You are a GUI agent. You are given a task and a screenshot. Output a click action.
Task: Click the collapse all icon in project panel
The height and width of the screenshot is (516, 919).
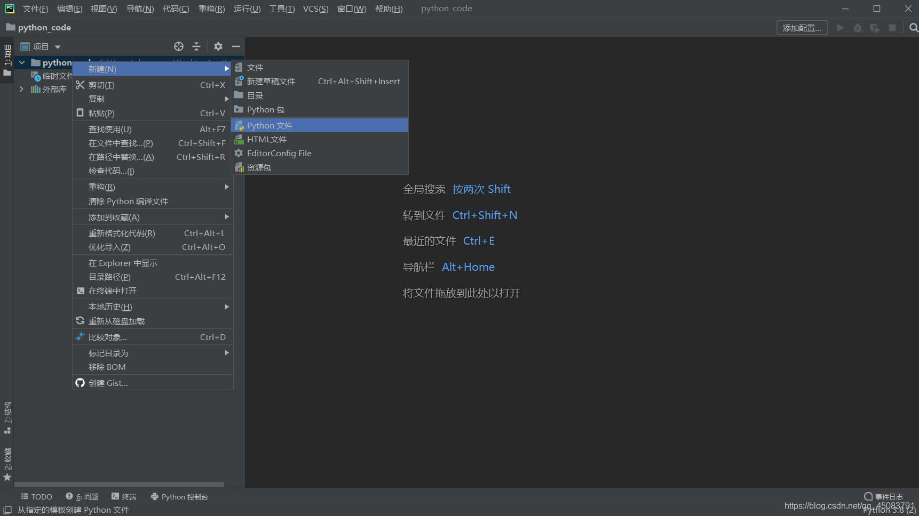point(196,46)
